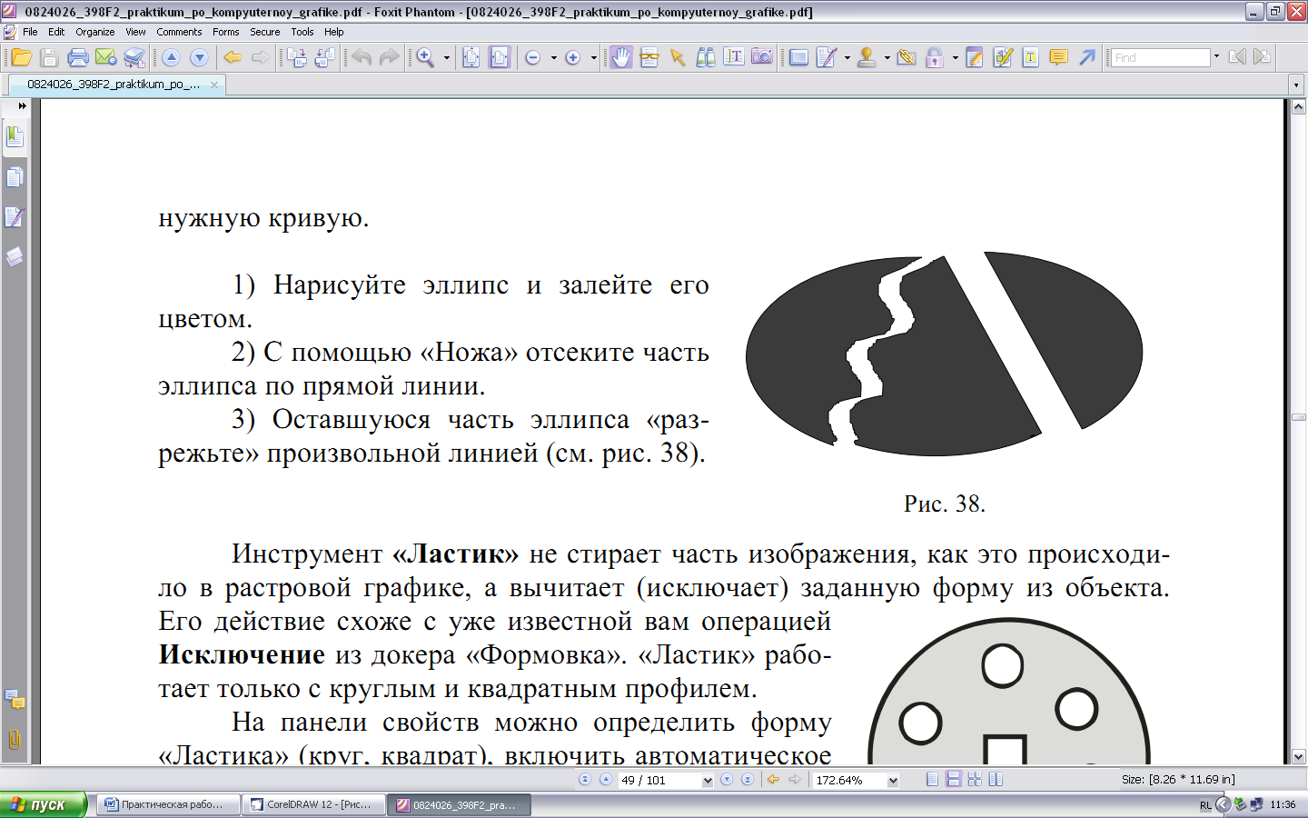Expand the navigation panel with double arrow
Screen dimensions: 1308x818
(22, 106)
